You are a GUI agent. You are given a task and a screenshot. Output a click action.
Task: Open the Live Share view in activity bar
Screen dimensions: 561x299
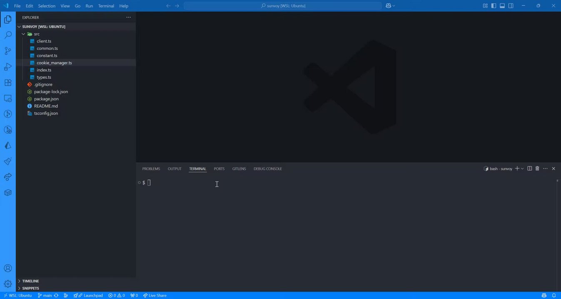[7, 177]
